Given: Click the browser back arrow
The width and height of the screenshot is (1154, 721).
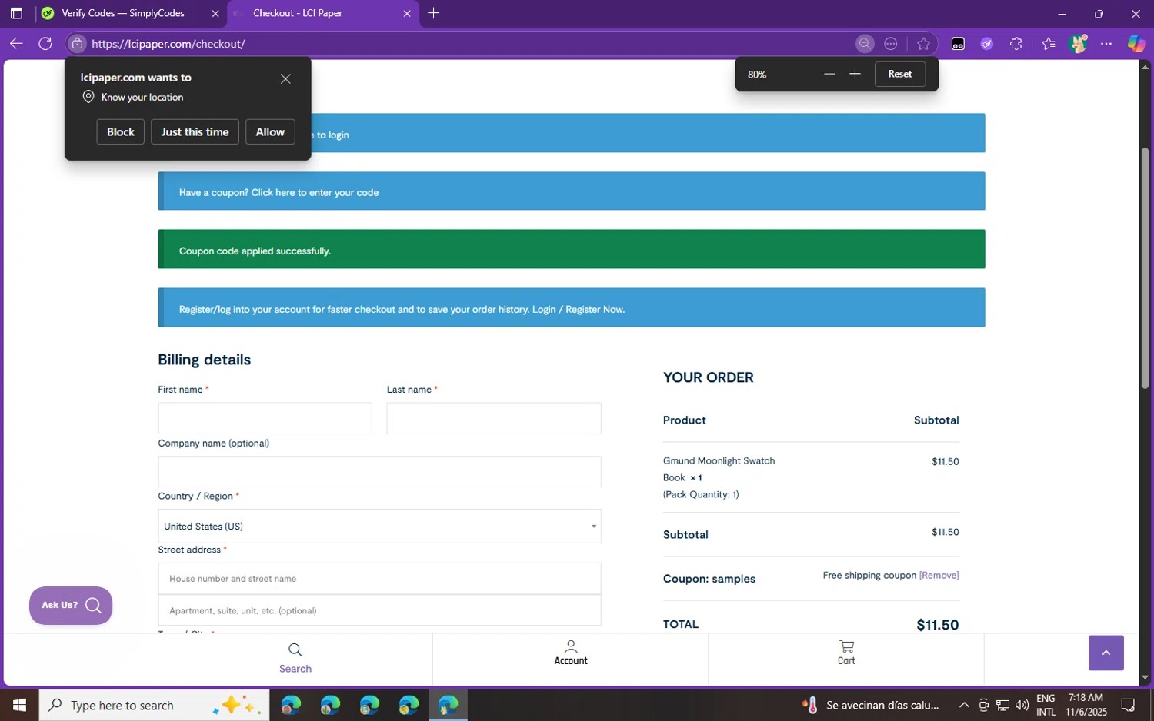Looking at the screenshot, I should (x=16, y=44).
